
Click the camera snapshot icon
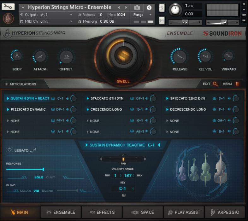tap(137, 8)
